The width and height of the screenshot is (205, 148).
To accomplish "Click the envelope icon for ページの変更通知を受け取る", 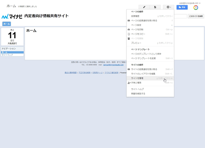I will (129, 21).
